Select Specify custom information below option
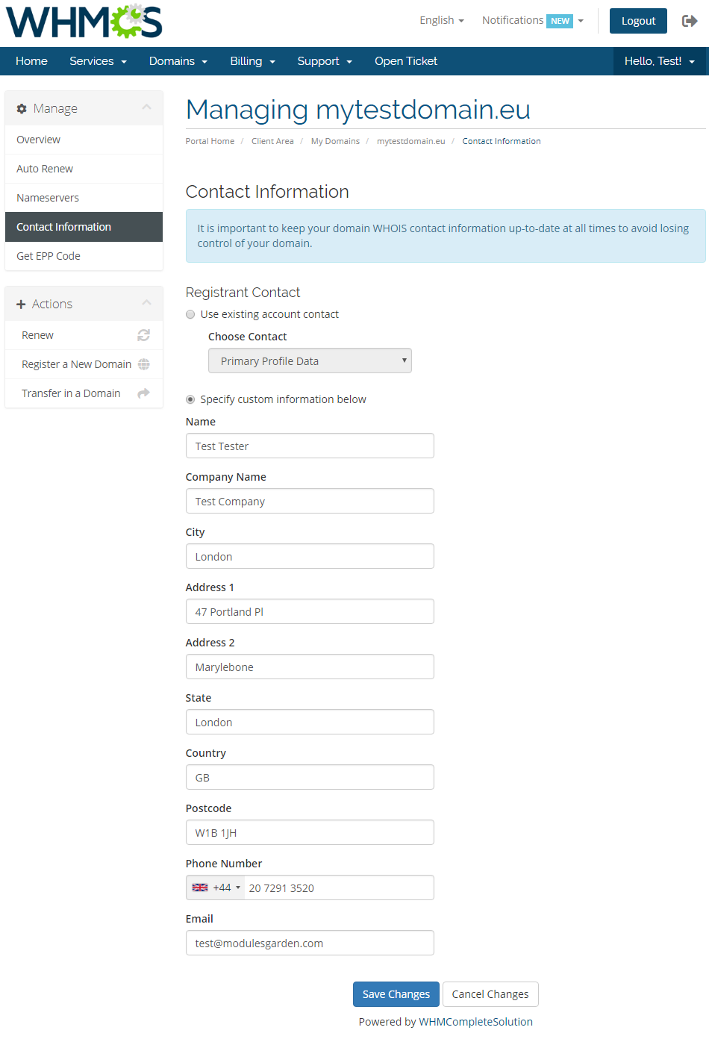This screenshot has height=1042, width=709. click(x=190, y=399)
